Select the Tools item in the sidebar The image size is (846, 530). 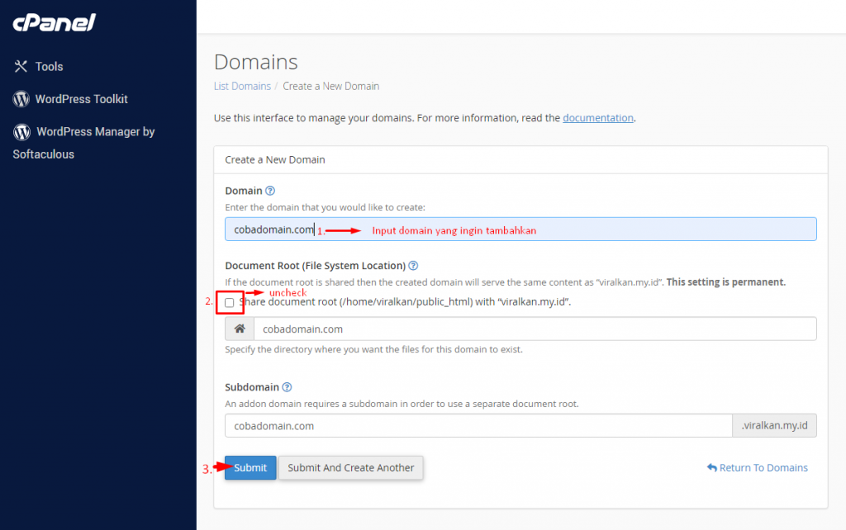coord(49,67)
